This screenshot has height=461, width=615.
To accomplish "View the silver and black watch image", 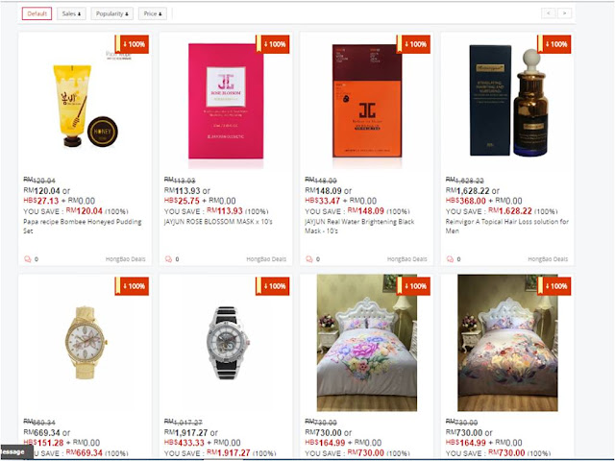I will [x=226, y=343].
